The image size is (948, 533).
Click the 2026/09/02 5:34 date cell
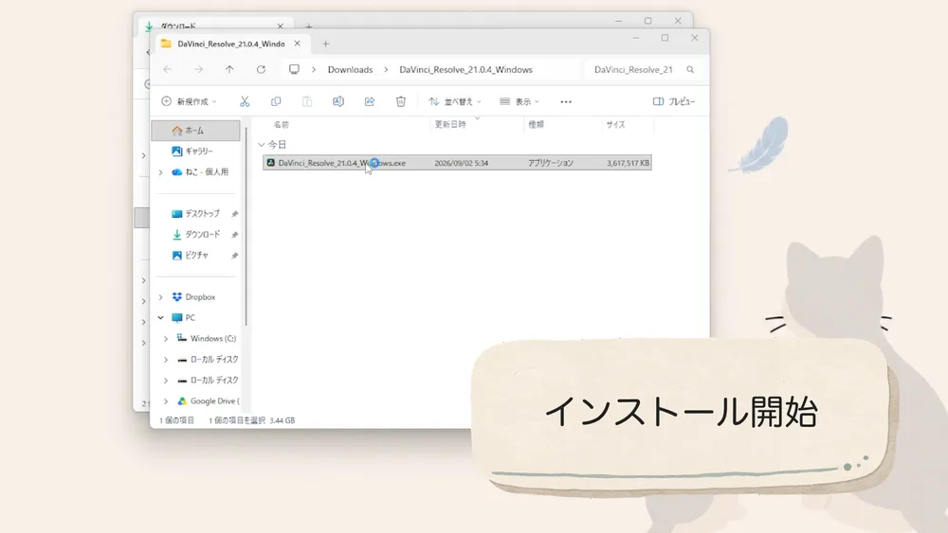click(x=462, y=163)
